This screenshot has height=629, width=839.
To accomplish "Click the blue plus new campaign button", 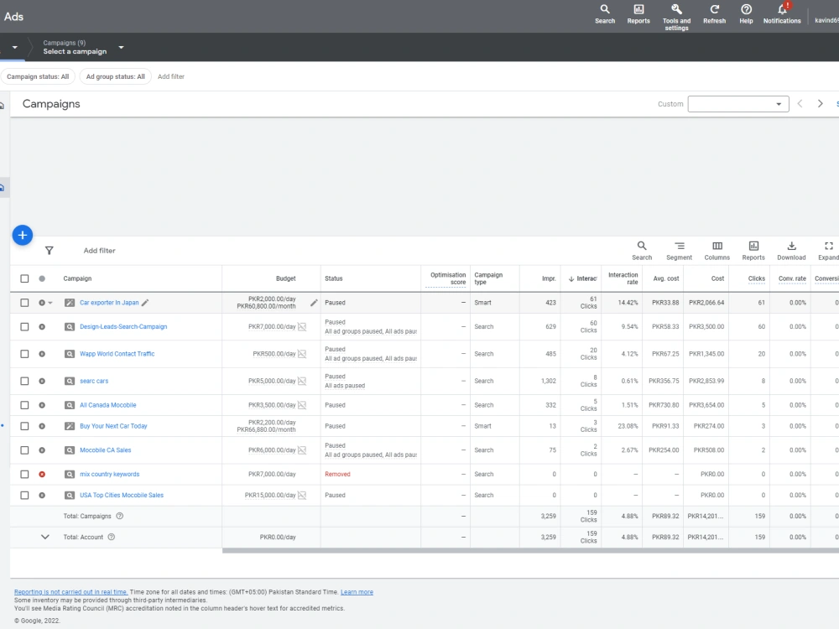I will coord(23,235).
